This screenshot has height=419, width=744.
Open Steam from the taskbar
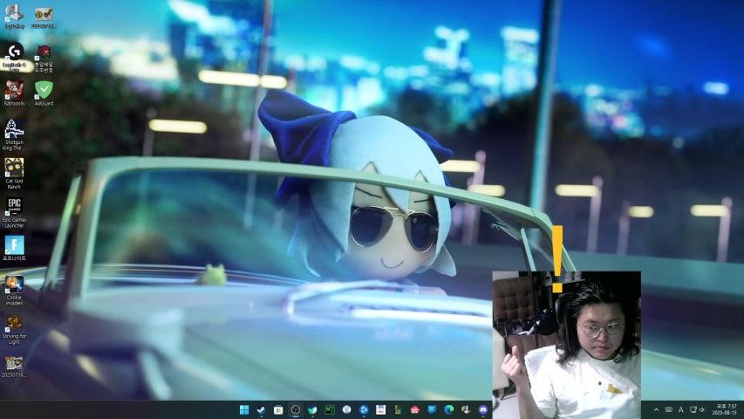click(261, 409)
